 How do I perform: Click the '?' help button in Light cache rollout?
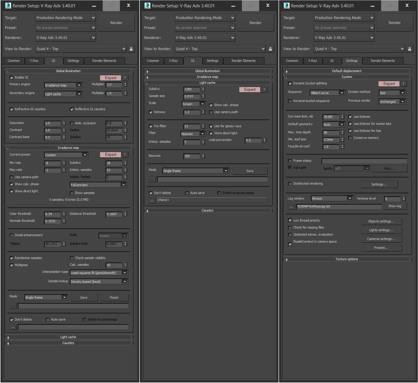pos(264,89)
